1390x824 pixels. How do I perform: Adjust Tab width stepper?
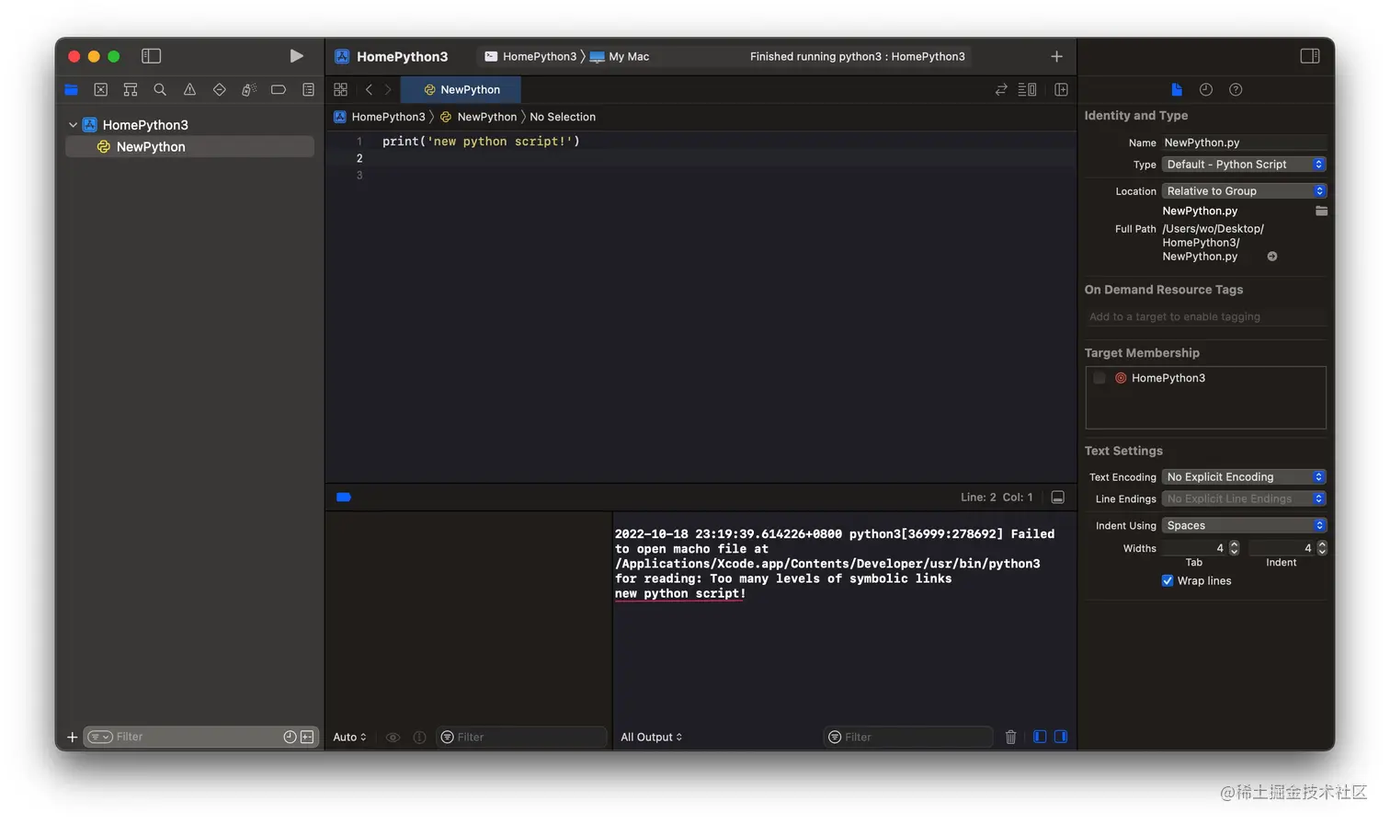click(1235, 547)
